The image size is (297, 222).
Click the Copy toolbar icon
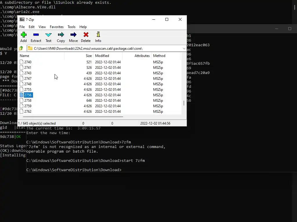point(61,35)
